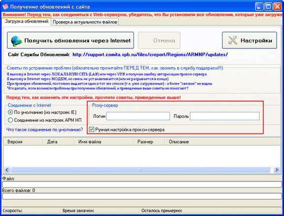Uncheck Ручная настройка прокси-сервера checkbox

click(92, 129)
